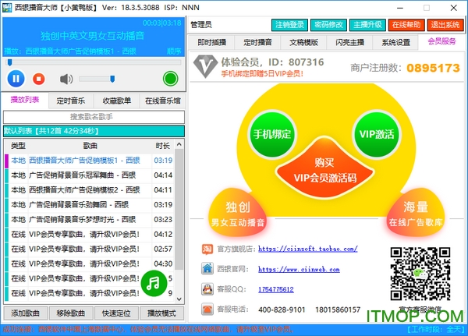The image size is (468, 336).
Task: Open the ciinsoft.taobao.com link
Action: (x=308, y=249)
